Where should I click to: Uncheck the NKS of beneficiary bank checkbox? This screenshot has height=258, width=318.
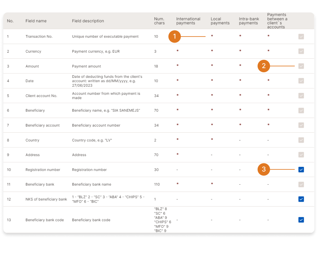(301, 199)
